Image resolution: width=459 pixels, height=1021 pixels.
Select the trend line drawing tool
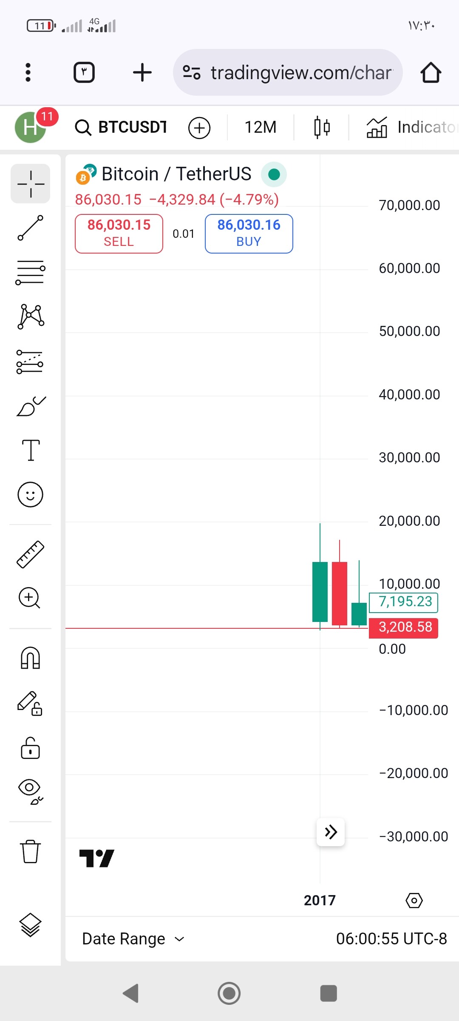(30, 228)
